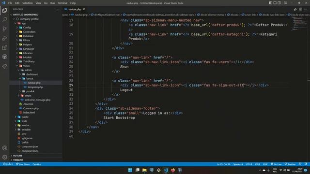This screenshot has height=174, width=310.
Task: Click the open changes icon in editor toolbar
Action: [295, 9]
